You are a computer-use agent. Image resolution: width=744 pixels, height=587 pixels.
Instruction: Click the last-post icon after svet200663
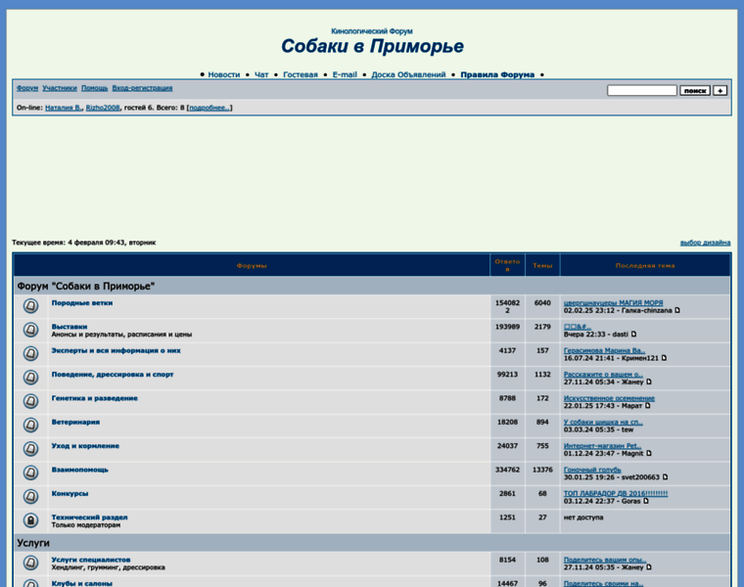[x=676, y=477]
